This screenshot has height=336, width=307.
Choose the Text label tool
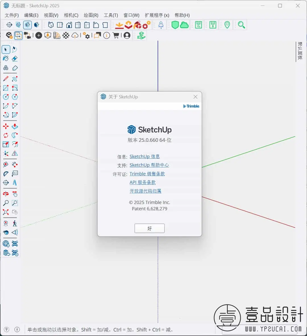[x=14, y=173]
